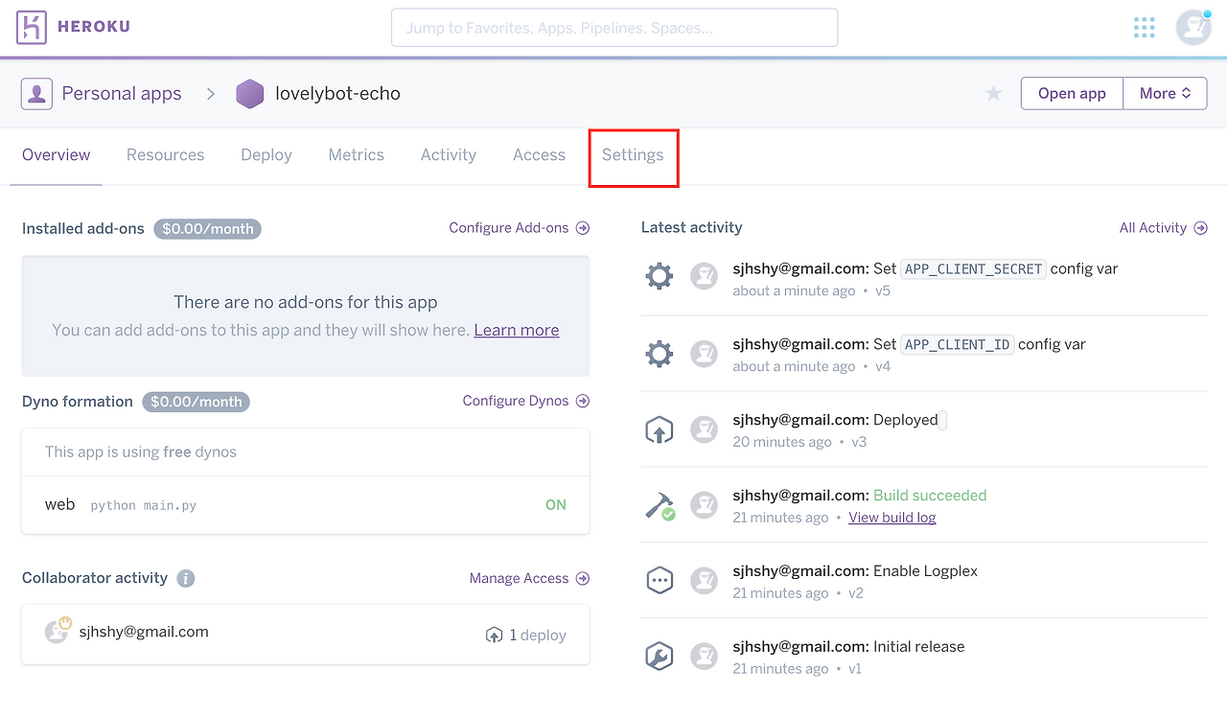Click the Personal apps breadcrumb link
Image resolution: width=1227 pixels, height=717 pixels.
122,94
